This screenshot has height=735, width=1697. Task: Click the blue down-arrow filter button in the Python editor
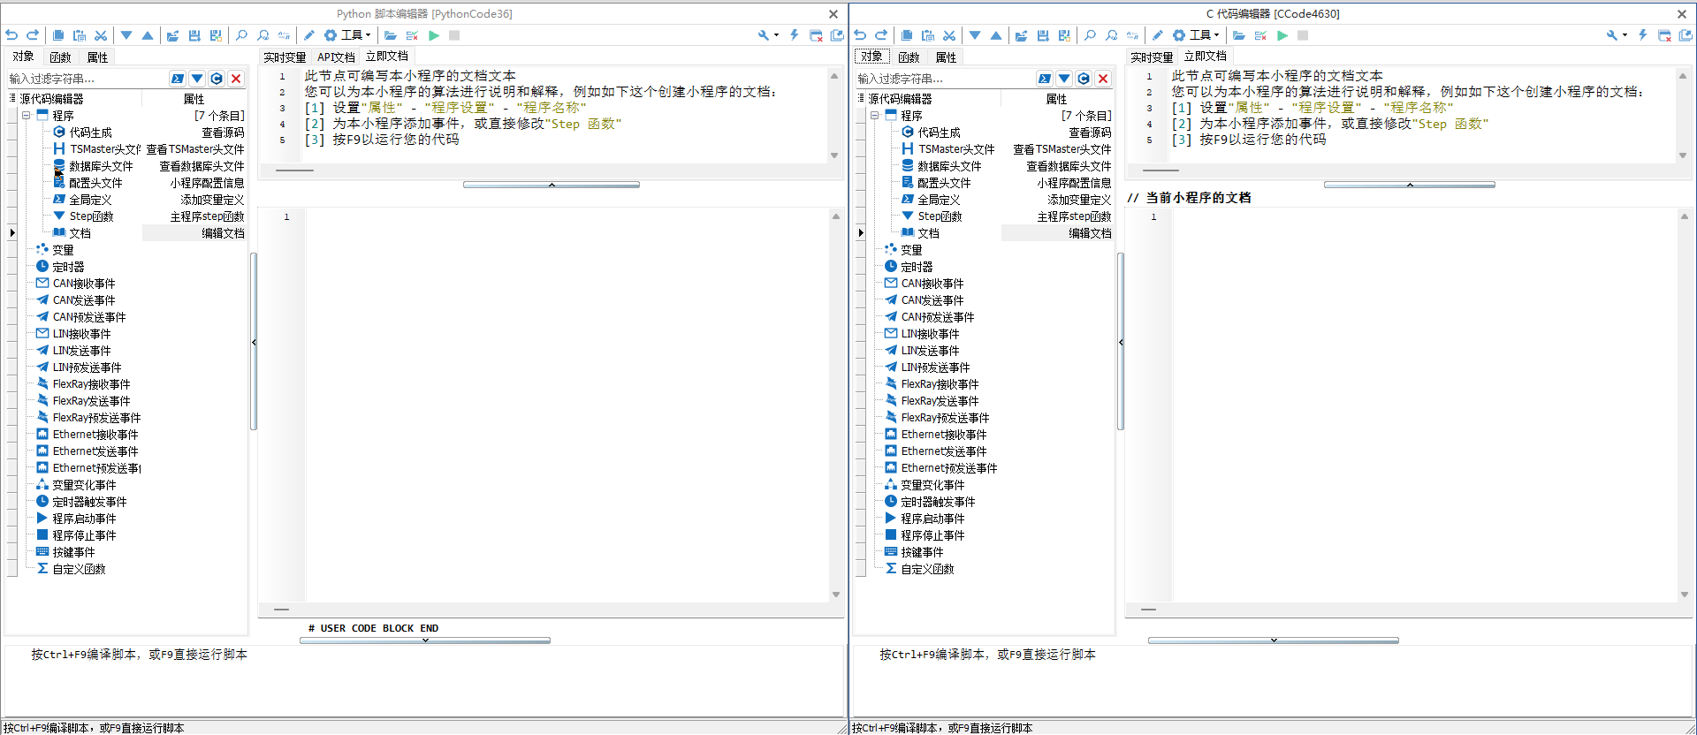point(197,79)
